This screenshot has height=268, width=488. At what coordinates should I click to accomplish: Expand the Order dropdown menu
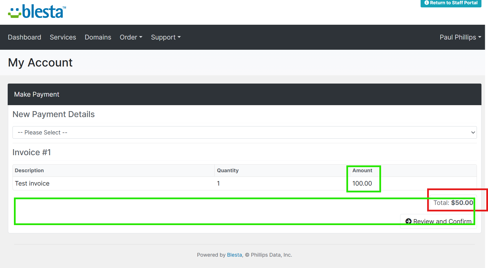(131, 37)
